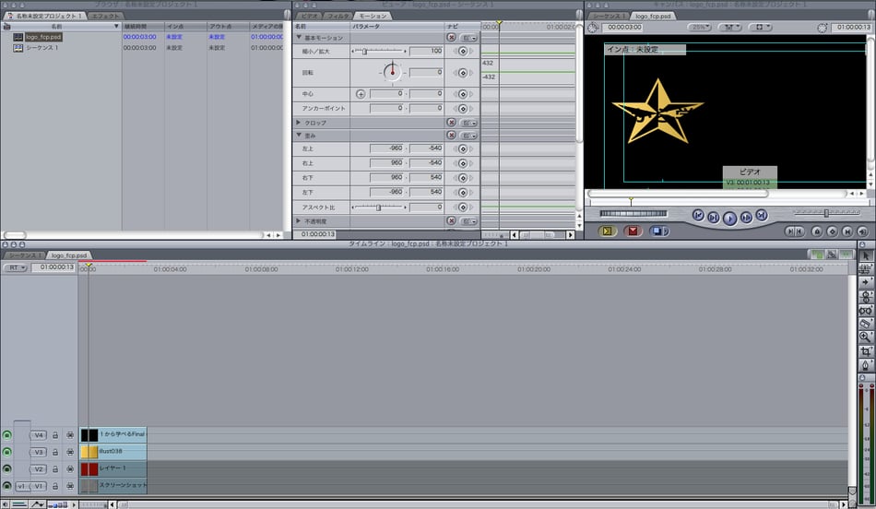Click Add Motion Keyframe button in Canvas

832,231
